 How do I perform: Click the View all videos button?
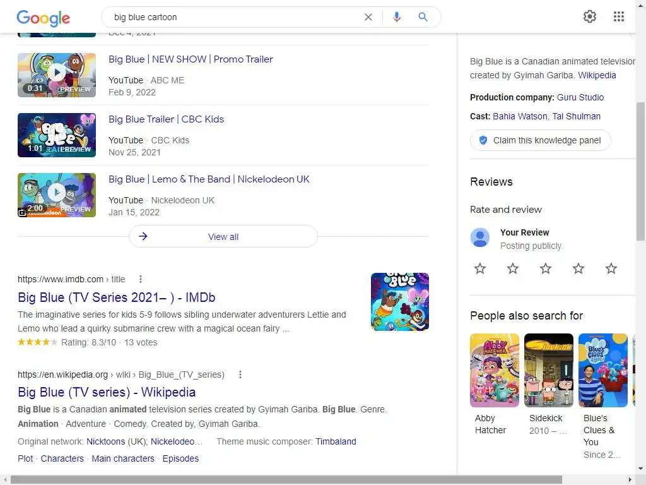pos(223,236)
